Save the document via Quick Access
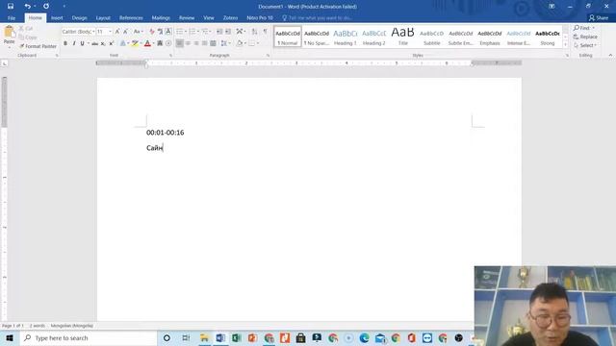Image resolution: width=616 pixels, height=346 pixels. pyautogui.click(x=11, y=7)
